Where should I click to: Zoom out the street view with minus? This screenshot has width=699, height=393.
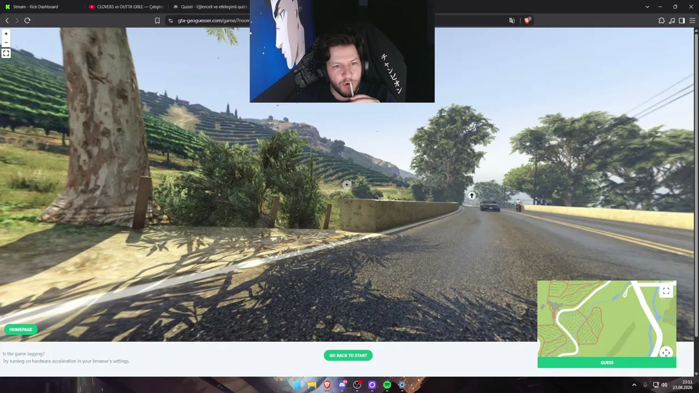(6, 42)
